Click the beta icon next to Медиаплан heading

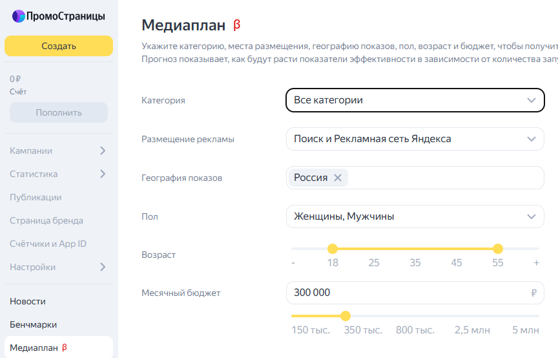[237, 25]
